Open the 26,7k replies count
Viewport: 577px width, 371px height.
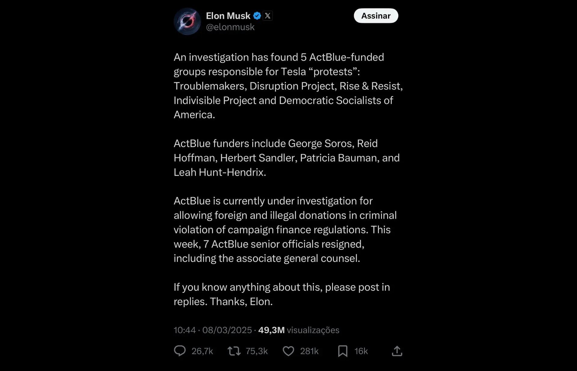(202, 351)
